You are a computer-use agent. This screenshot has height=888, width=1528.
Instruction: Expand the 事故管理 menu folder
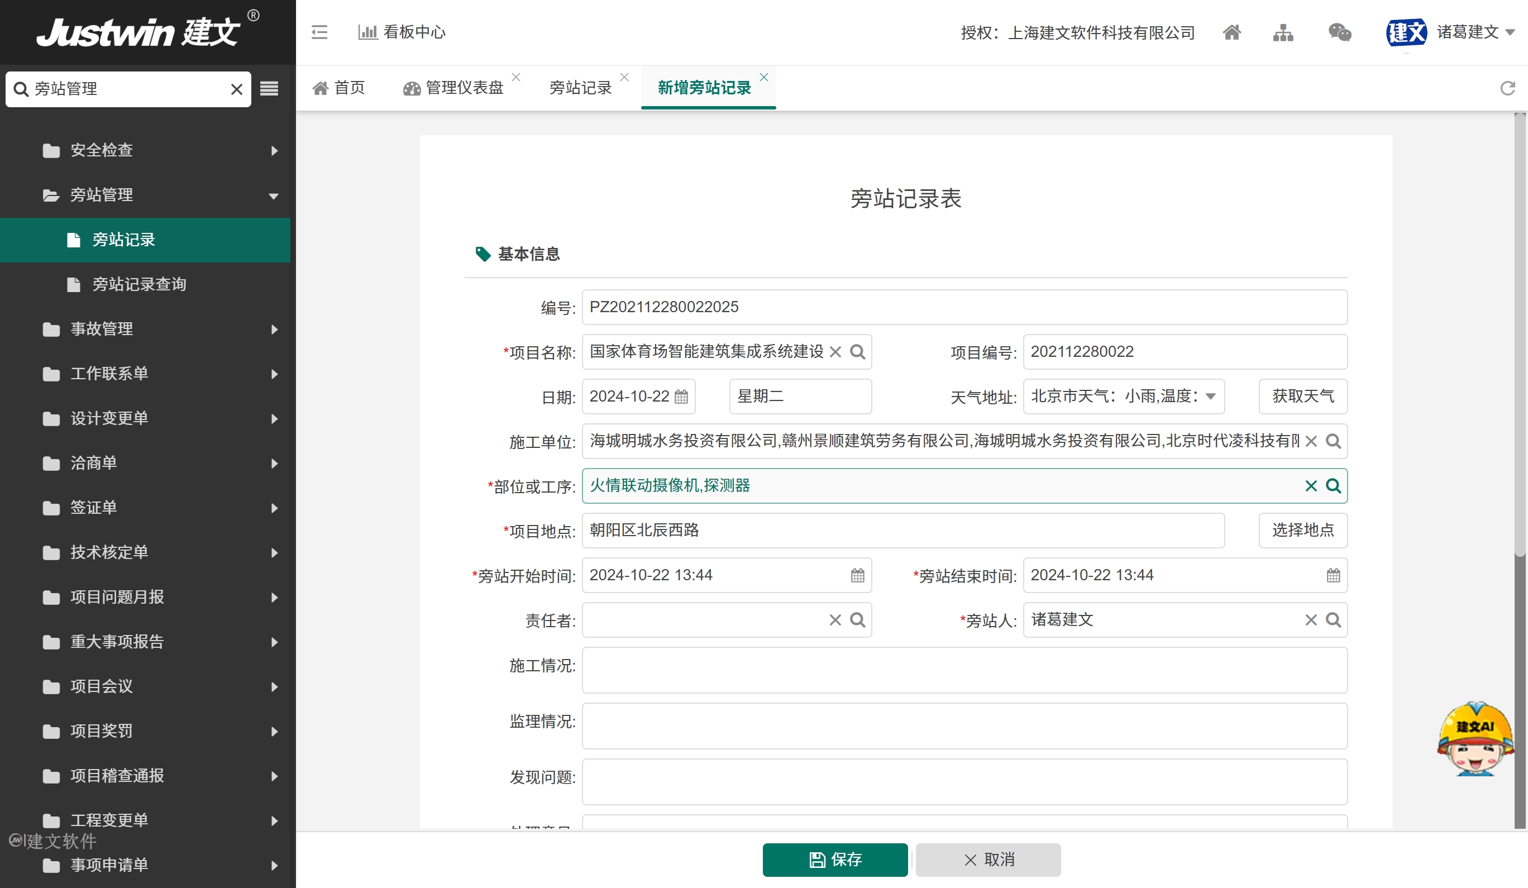(146, 330)
